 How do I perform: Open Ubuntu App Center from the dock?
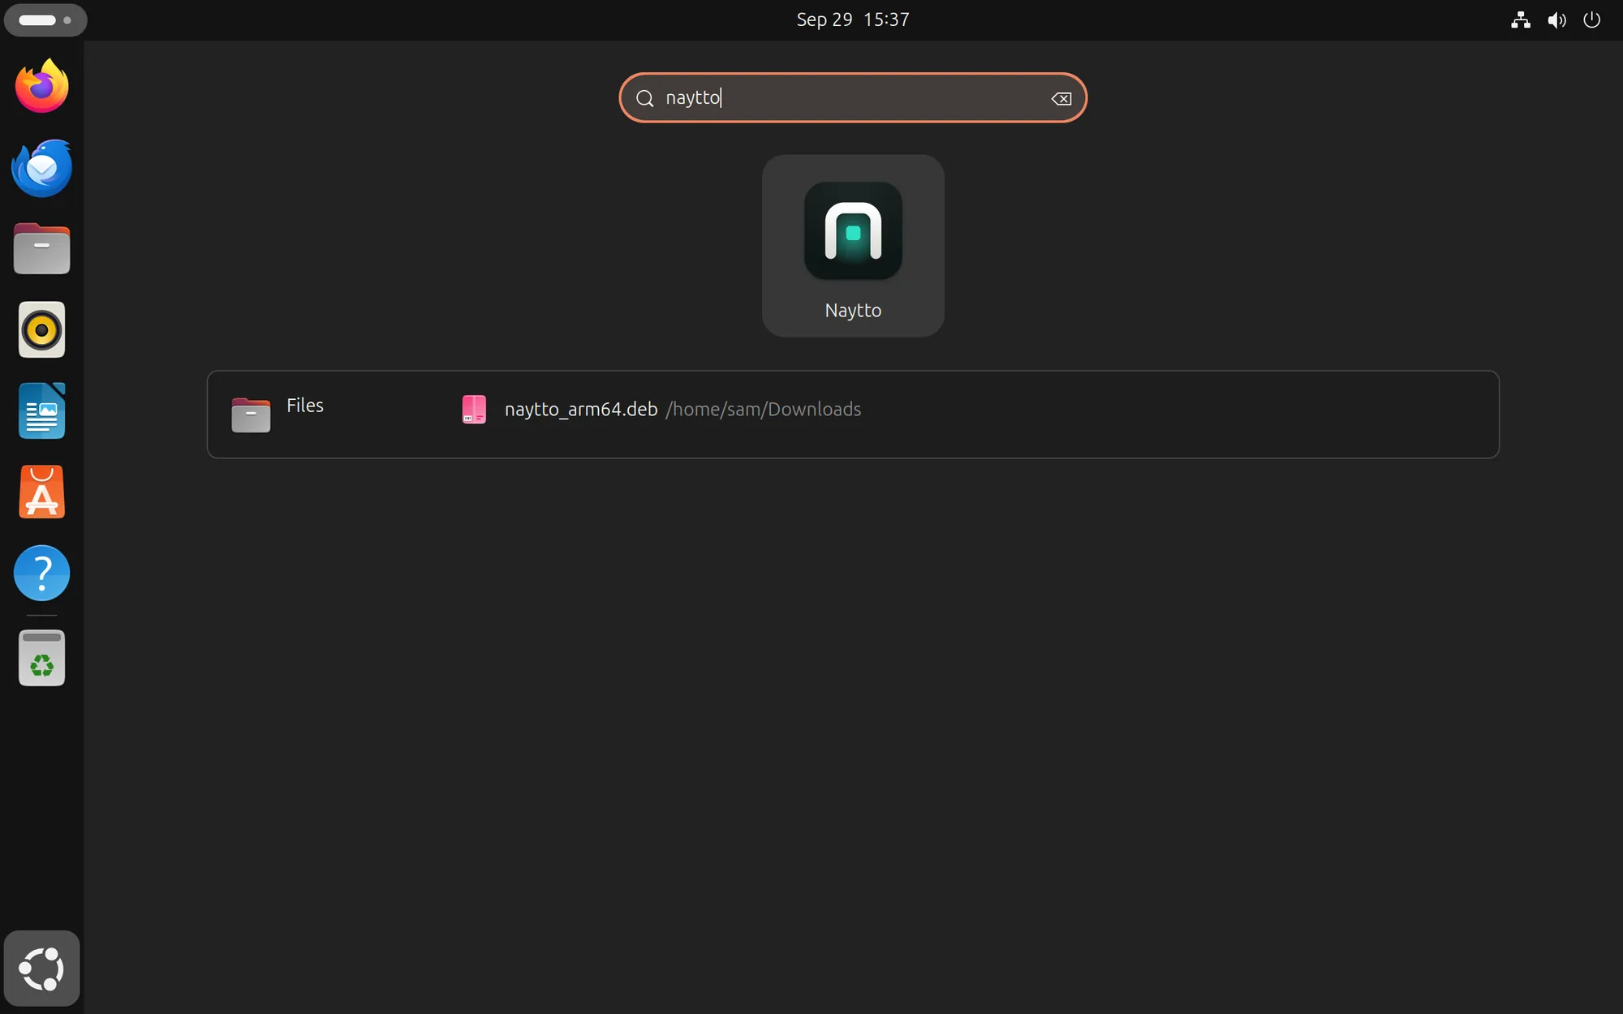[42, 492]
